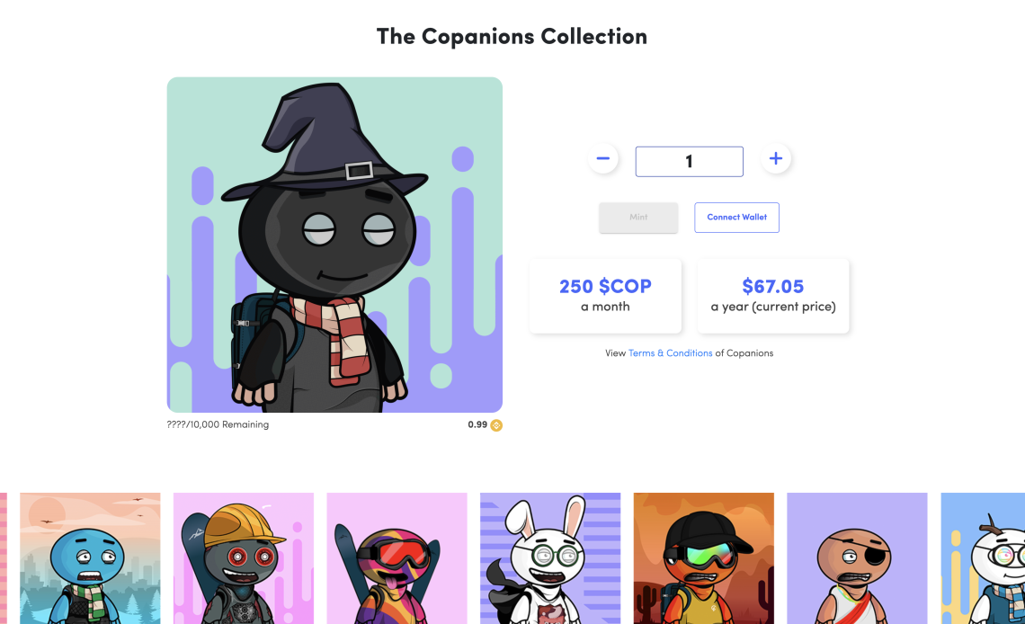
Task: Open the Terms & Conditions link
Action: [x=670, y=352]
